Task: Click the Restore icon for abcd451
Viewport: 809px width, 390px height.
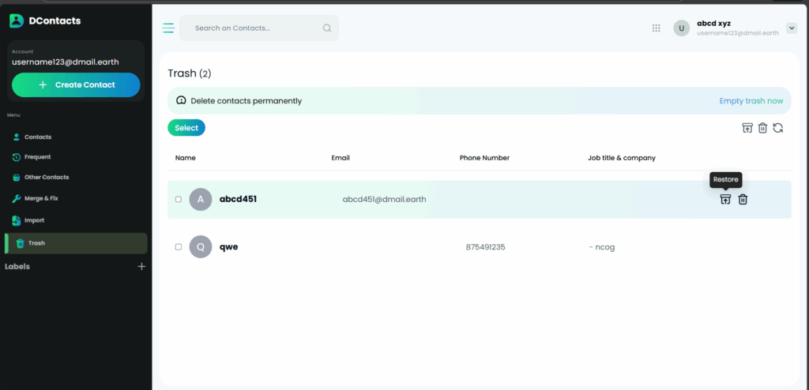Action: (725, 200)
